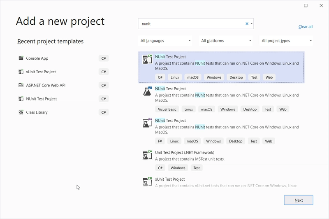
Task: Click the C# NUnit Test Project flask icon
Action: (x=147, y=59)
